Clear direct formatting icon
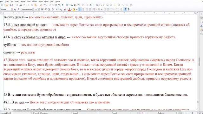Image resolution: width=203 pixels, height=114 pixels. pos(65,9)
